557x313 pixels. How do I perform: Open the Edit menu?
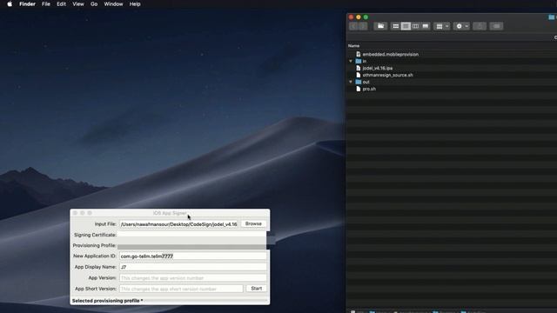62,4
